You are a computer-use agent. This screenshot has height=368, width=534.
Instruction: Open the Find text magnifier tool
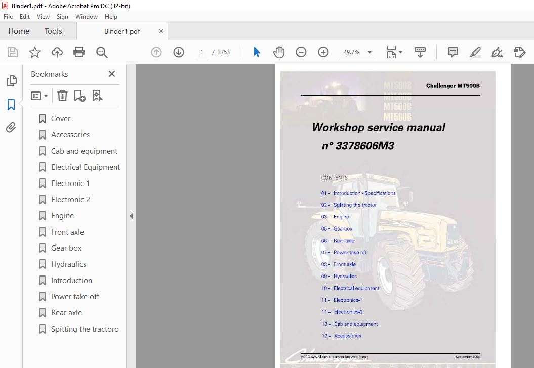click(102, 52)
